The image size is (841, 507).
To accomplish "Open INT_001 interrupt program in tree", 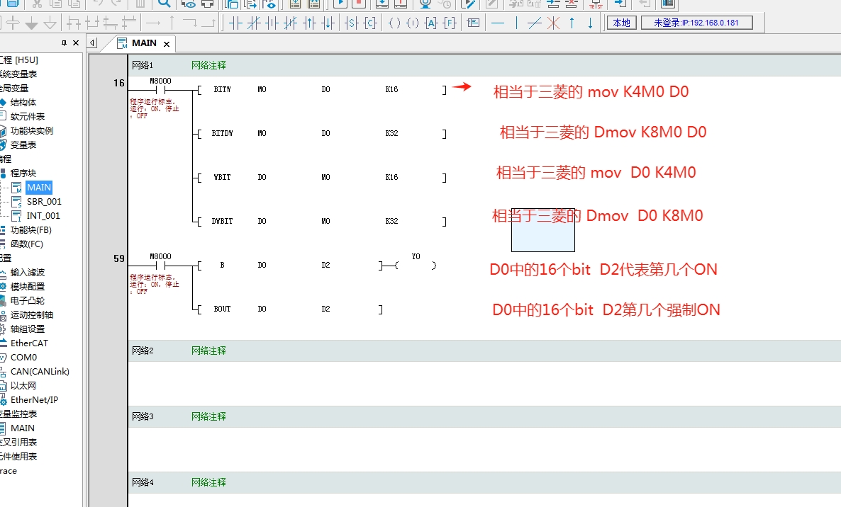I will coord(43,216).
